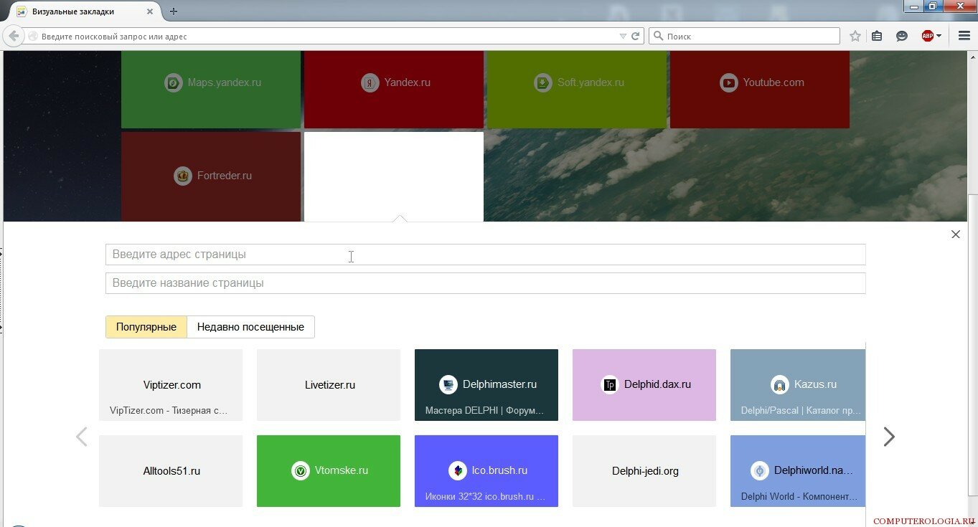Close the add bookmark panel

(x=955, y=234)
